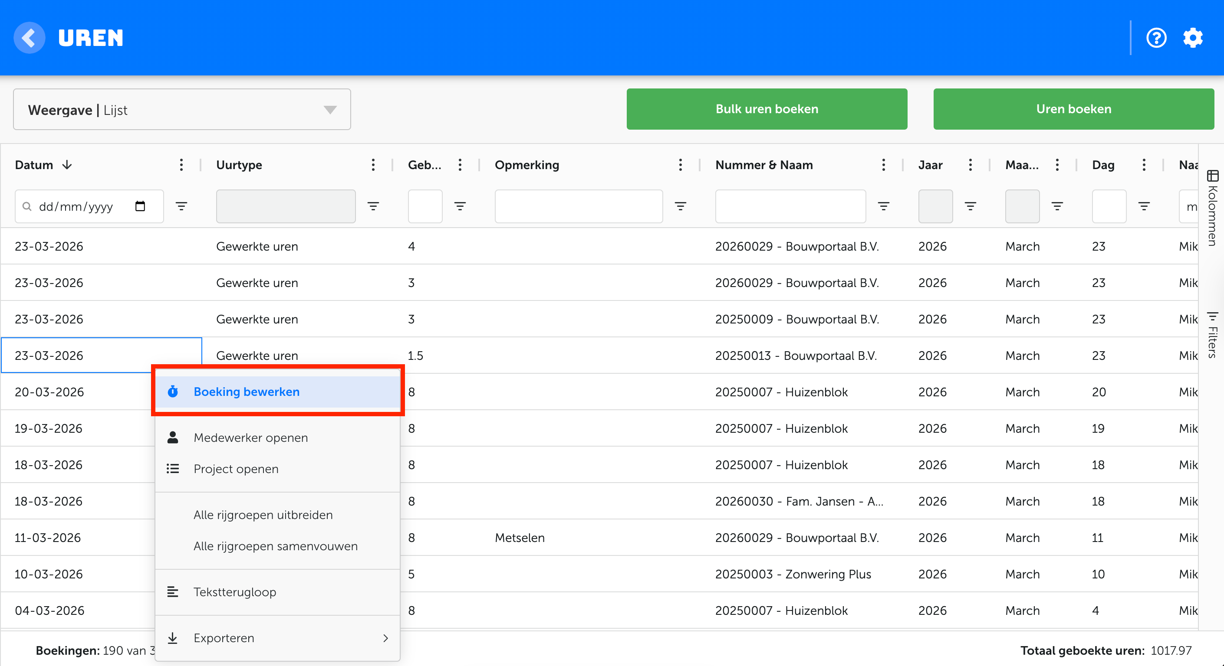
Task: Focus the Uurtype filter field
Action: tap(286, 206)
